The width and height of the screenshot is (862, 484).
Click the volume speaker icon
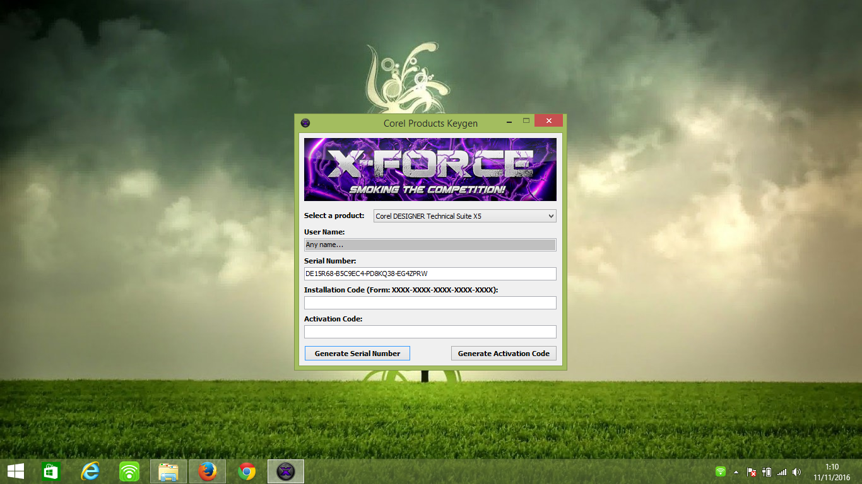(797, 471)
